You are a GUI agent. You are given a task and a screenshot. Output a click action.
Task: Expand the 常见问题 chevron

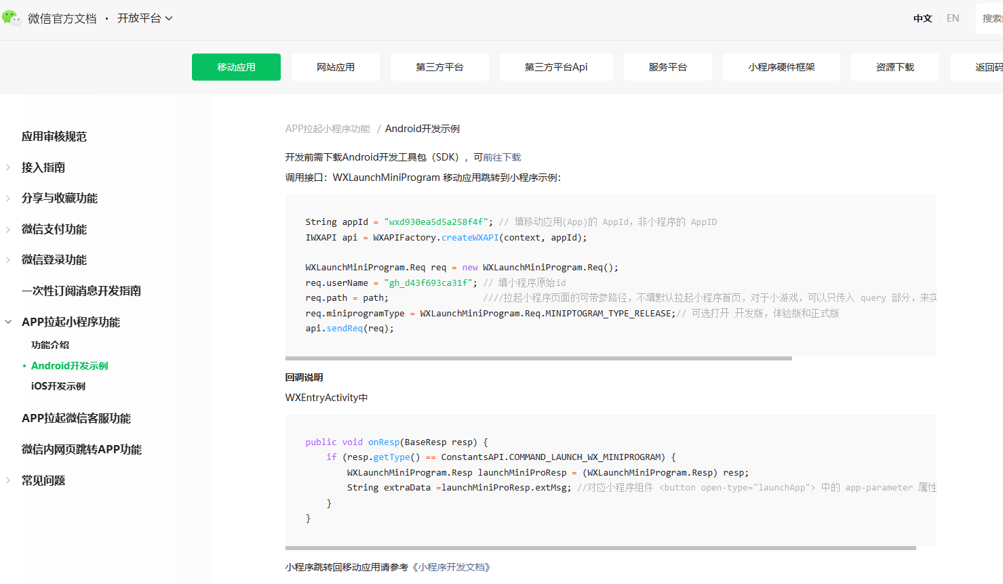[x=8, y=480]
